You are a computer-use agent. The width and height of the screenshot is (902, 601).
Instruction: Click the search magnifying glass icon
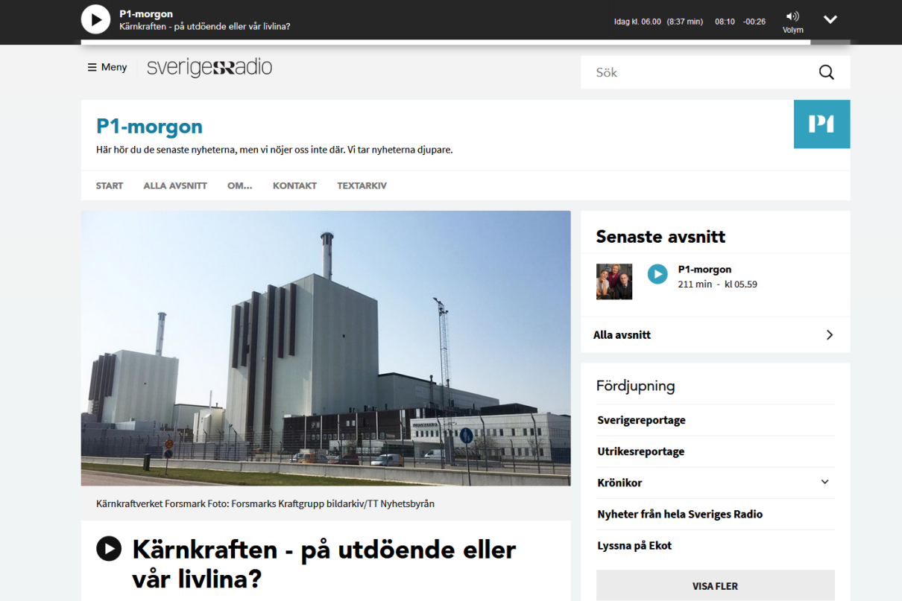pyautogui.click(x=826, y=72)
